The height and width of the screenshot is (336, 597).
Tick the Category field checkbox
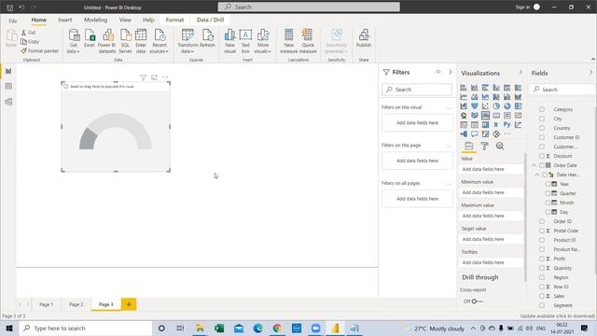coord(542,109)
